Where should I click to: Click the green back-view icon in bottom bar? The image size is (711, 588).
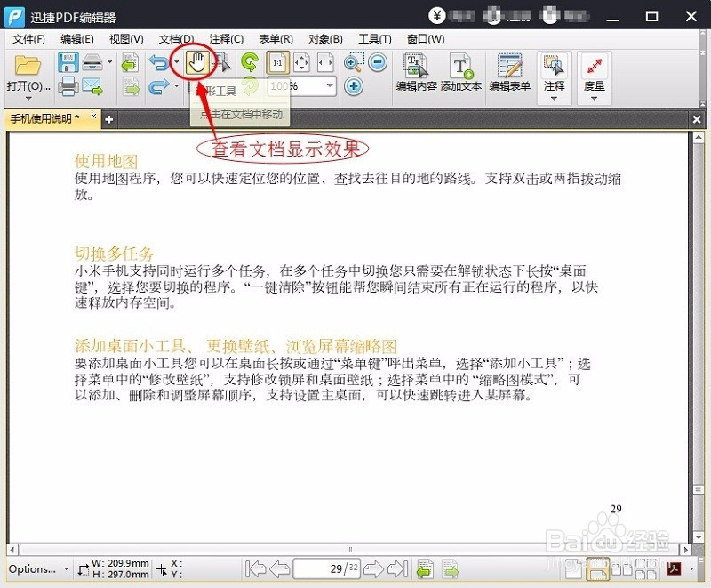(425, 569)
